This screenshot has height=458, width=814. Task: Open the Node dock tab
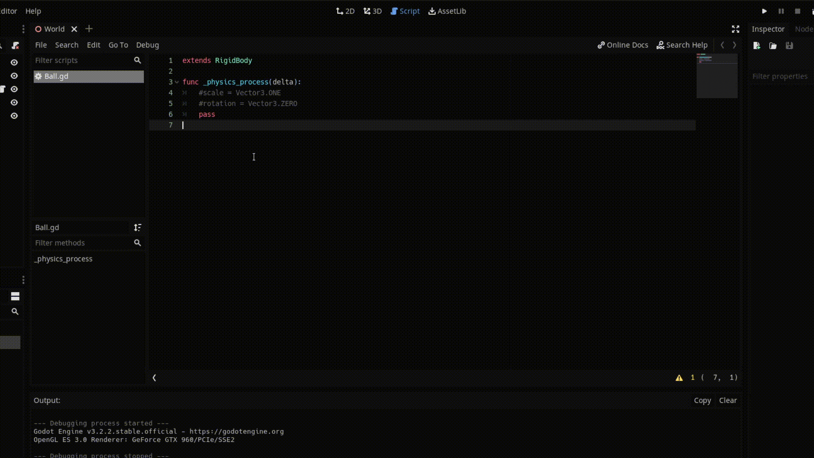[x=804, y=29]
